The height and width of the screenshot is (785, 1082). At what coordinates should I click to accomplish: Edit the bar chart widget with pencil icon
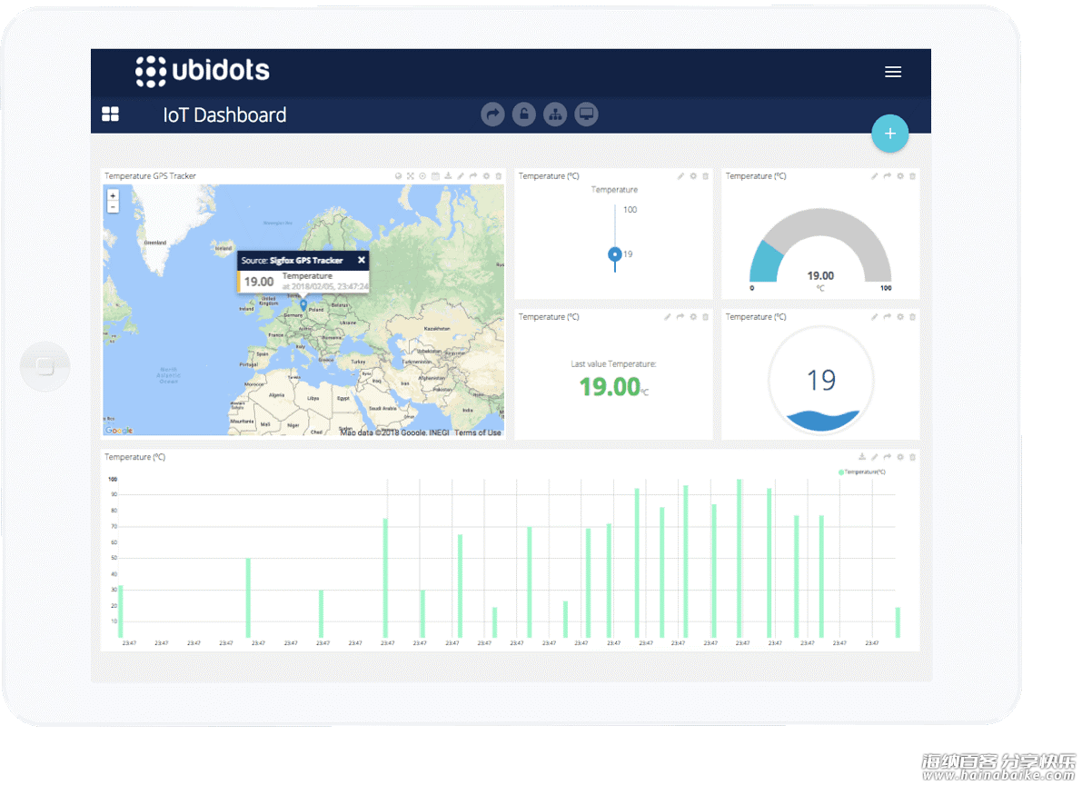pyautogui.click(x=874, y=457)
